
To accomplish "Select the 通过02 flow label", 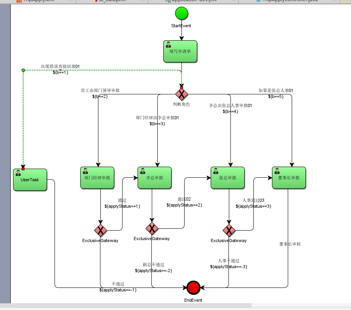I will [185, 200].
